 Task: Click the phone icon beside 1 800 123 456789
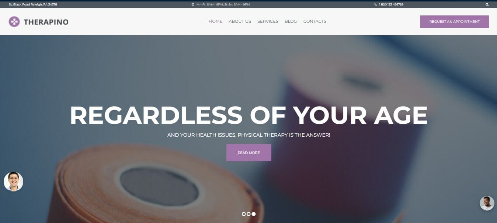[x=376, y=4]
